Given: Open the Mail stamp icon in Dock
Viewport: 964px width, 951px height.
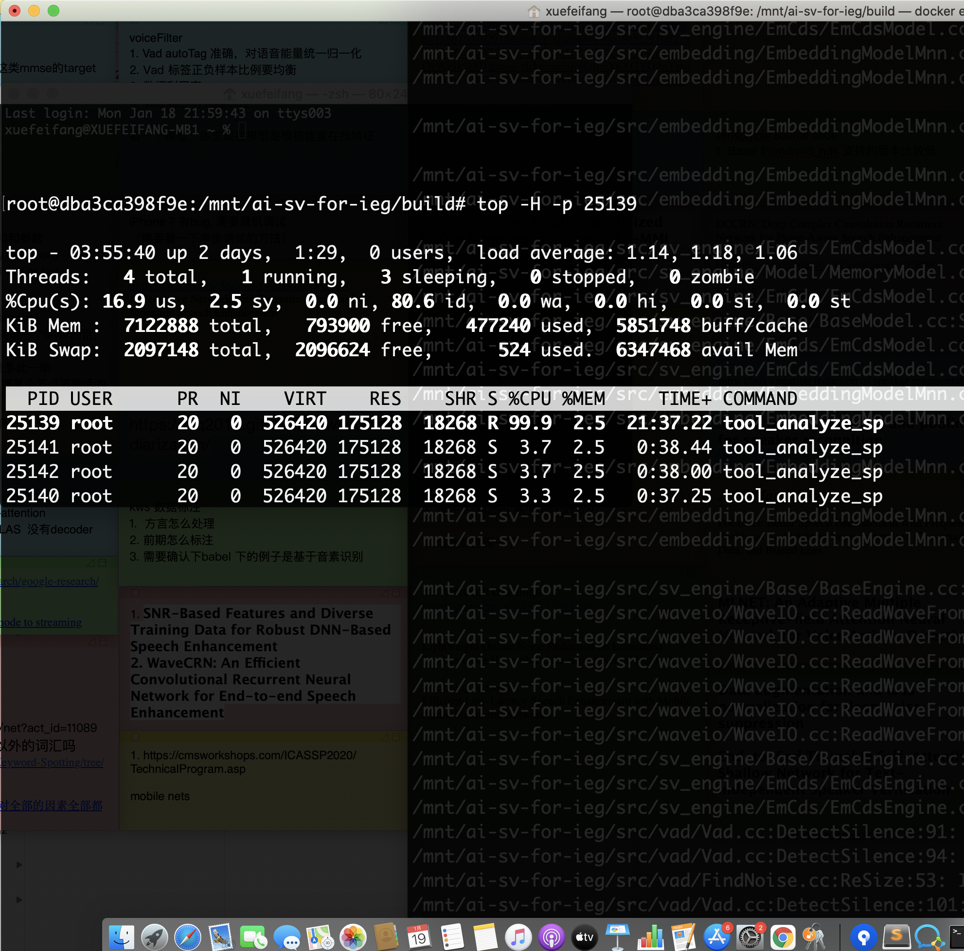Looking at the screenshot, I should click(x=220, y=936).
